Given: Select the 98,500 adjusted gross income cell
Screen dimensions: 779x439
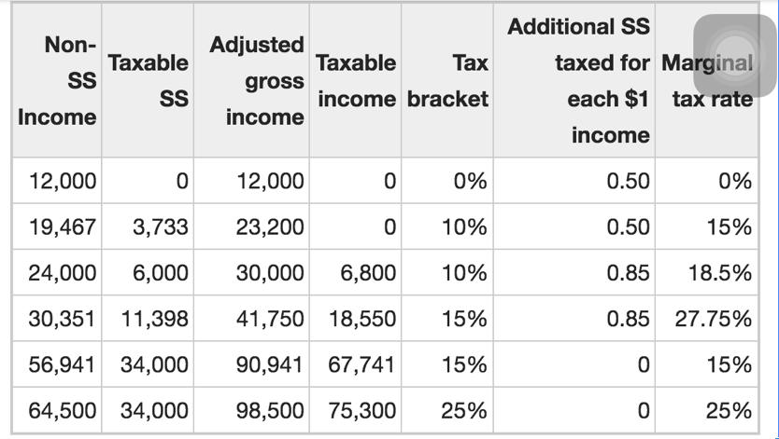Looking at the screenshot, I should tap(251, 410).
